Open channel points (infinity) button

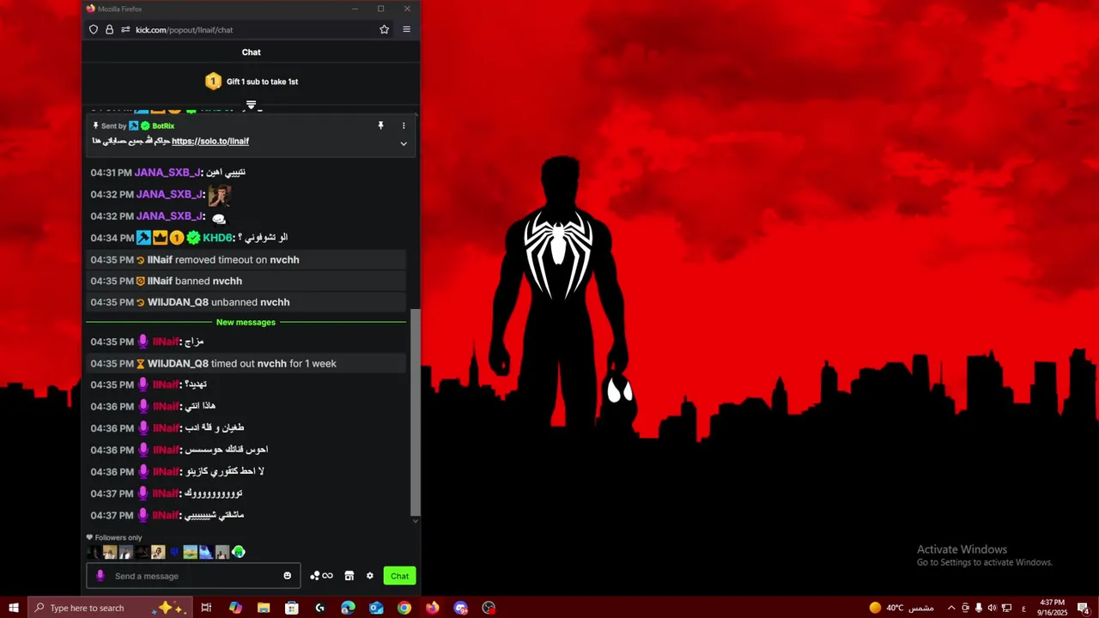(321, 576)
